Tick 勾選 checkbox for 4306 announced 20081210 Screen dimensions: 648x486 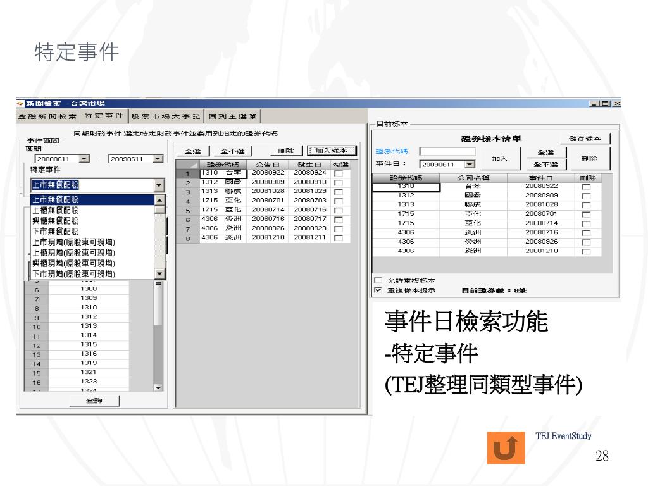click(339, 239)
